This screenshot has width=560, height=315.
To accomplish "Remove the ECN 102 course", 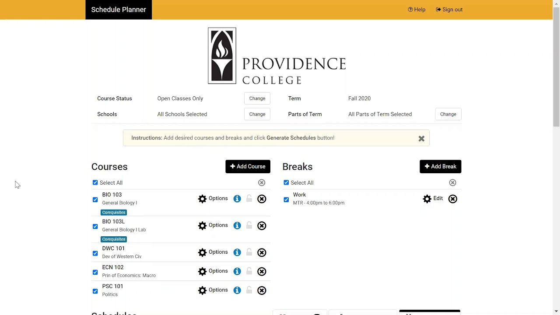I will (x=262, y=271).
